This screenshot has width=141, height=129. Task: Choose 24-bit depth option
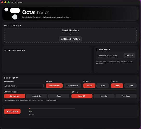pyautogui.click(x=103, y=86)
